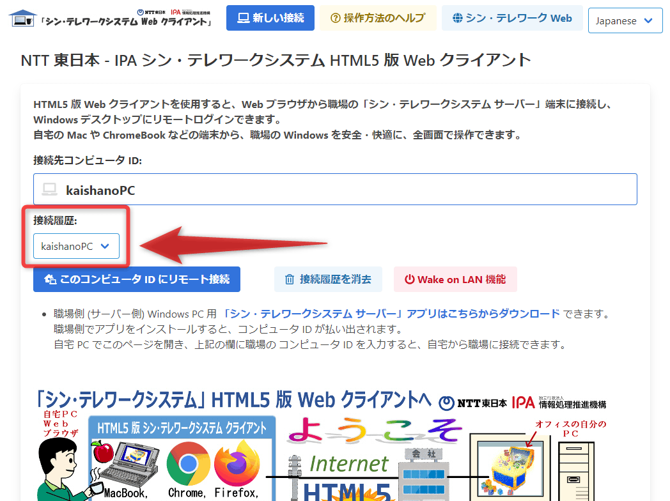Click the 接続先コンピュータ ID: label
The image size is (670, 501).
pyautogui.click(x=88, y=160)
